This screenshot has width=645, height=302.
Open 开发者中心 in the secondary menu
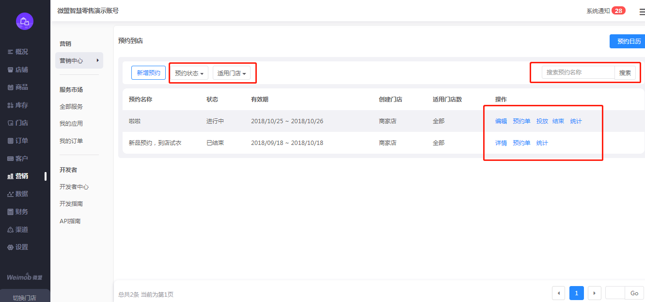[x=74, y=187]
